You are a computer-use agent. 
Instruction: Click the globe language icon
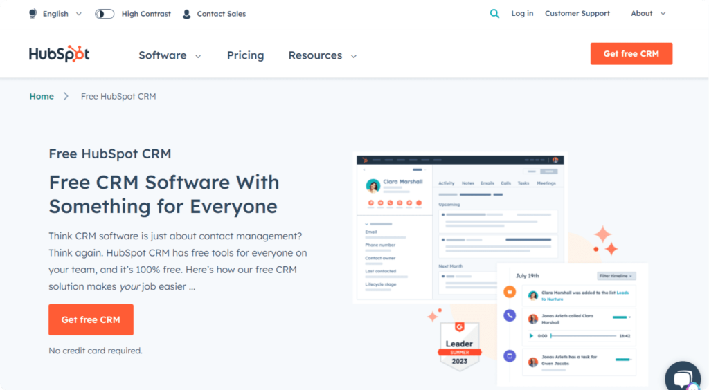pyautogui.click(x=33, y=14)
